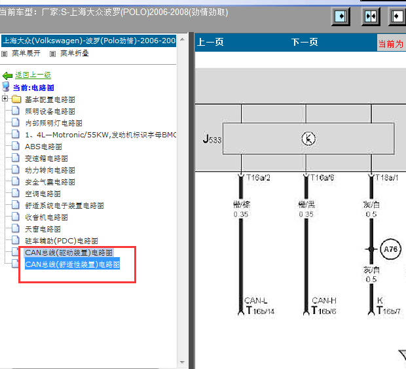406x369 pixels.
Task: Open ABS电路图 diagram
Action: click(x=43, y=147)
